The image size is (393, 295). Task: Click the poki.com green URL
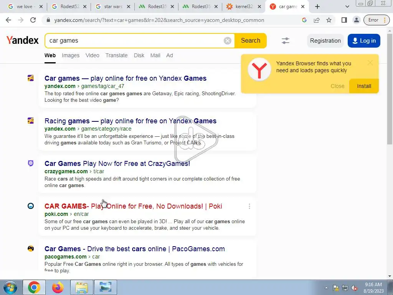(56, 214)
